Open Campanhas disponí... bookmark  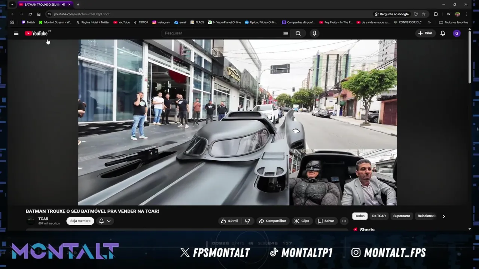(x=299, y=22)
